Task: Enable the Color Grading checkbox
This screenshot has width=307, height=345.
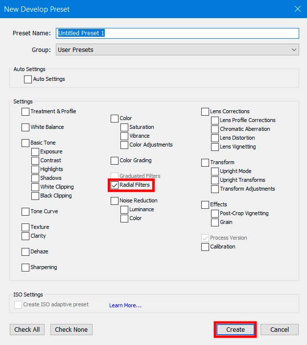Action: (x=115, y=161)
